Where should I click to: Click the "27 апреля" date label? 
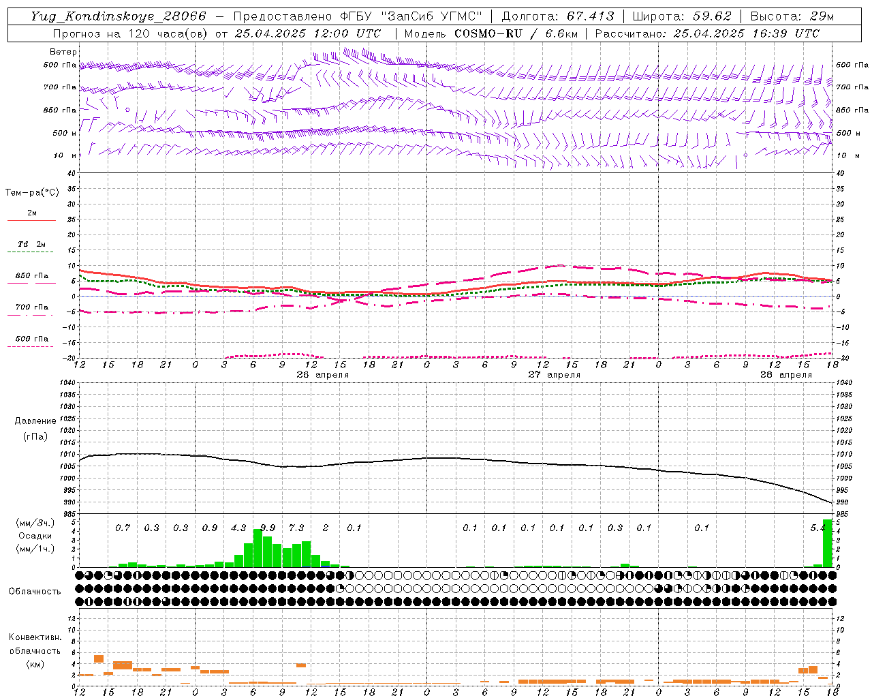click(555, 375)
